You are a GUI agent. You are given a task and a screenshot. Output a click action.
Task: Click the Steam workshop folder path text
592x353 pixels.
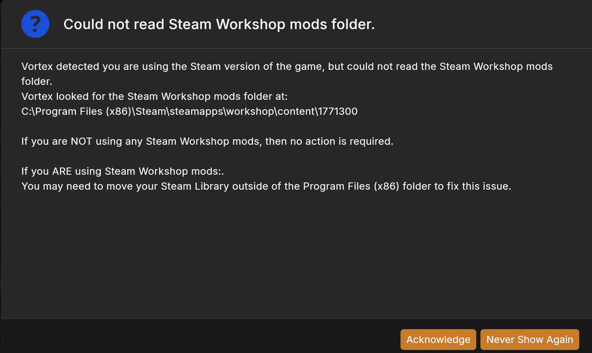189,111
